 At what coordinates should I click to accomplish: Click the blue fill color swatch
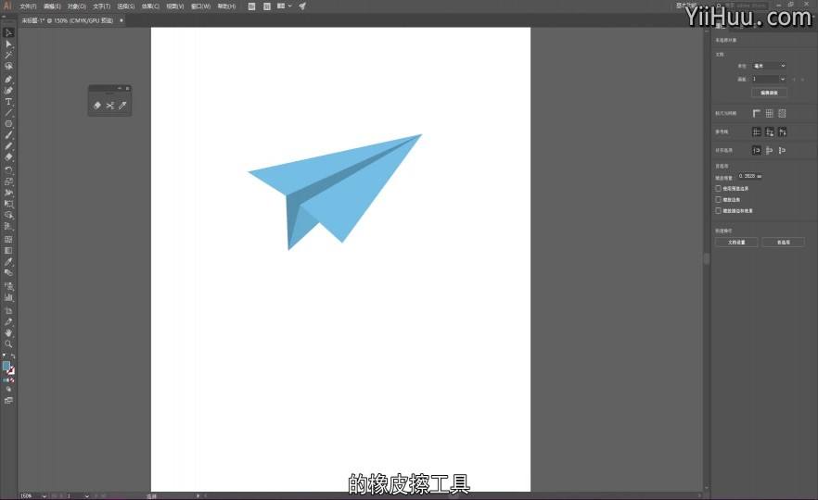tap(6, 366)
